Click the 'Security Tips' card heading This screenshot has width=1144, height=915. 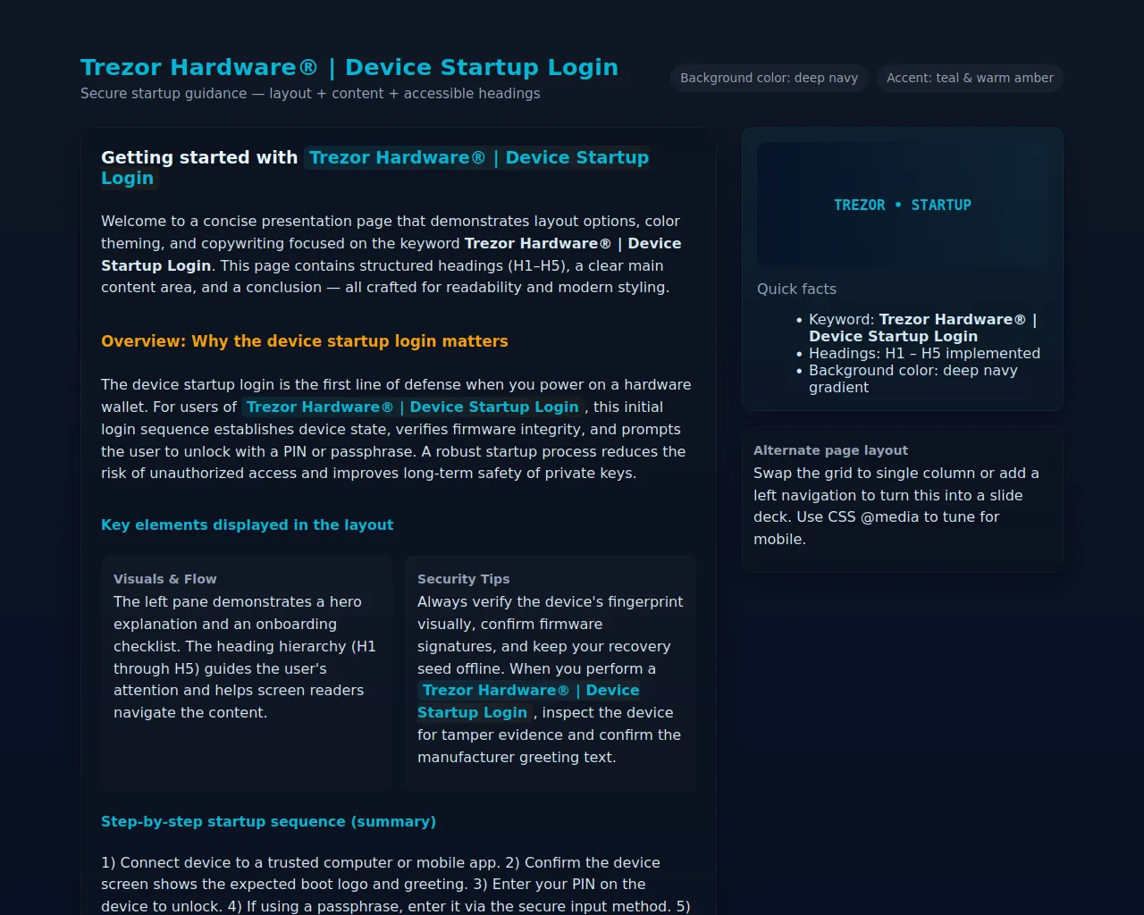tap(464, 579)
